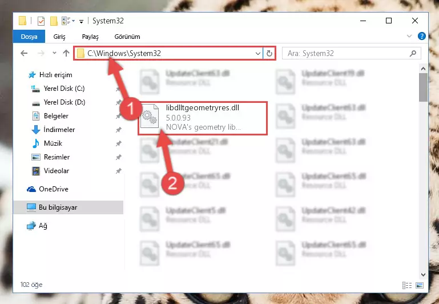
Task: Switch to the Görünüm ribbon tab
Action: tap(127, 37)
